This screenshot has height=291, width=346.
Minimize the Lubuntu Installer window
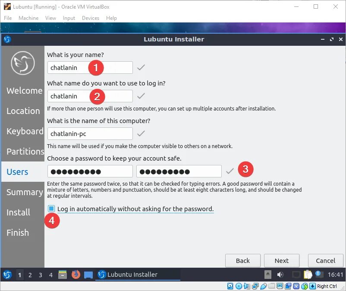(323, 39)
